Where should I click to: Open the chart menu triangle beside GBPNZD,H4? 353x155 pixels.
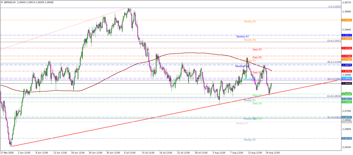[x=2, y=2]
